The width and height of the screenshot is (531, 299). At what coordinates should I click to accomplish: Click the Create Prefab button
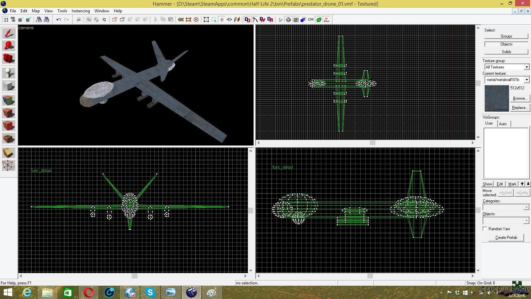[x=506, y=238]
